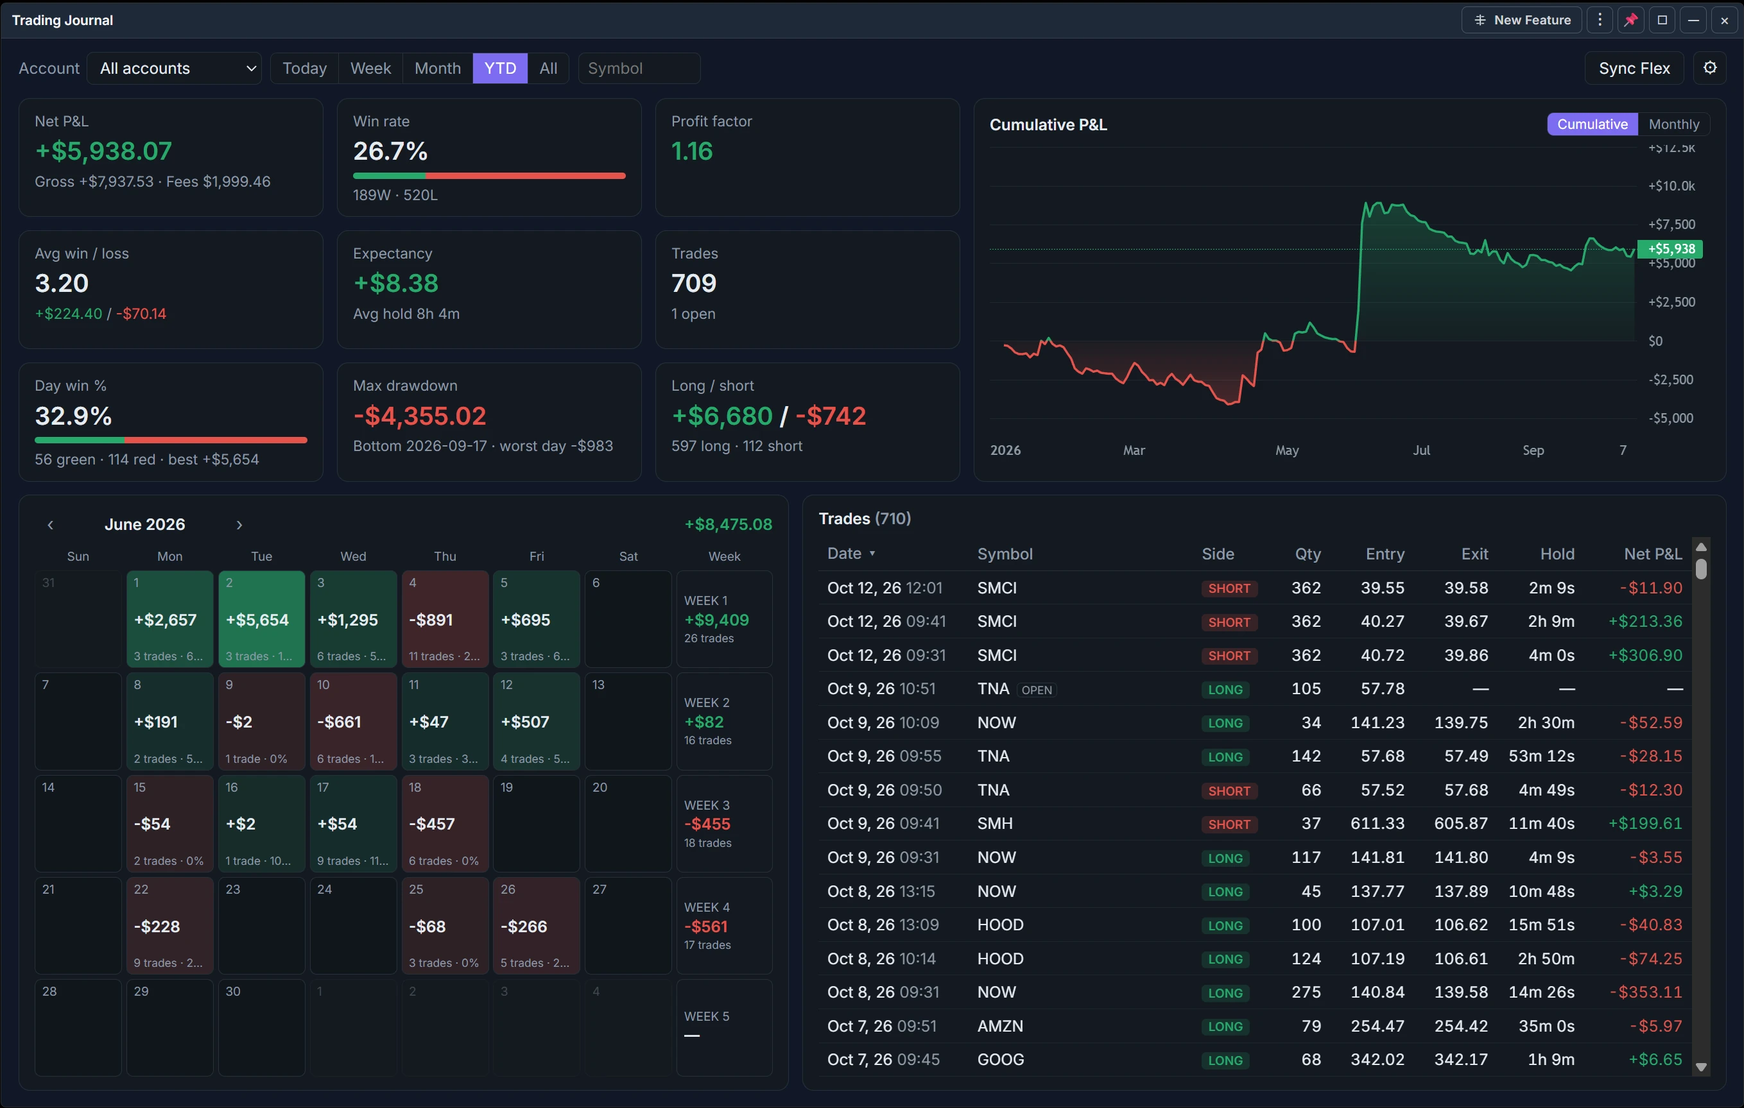Viewport: 1744px width, 1108px height.
Task: Open the Account dropdown showing All accounts
Action: click(175, 68)
